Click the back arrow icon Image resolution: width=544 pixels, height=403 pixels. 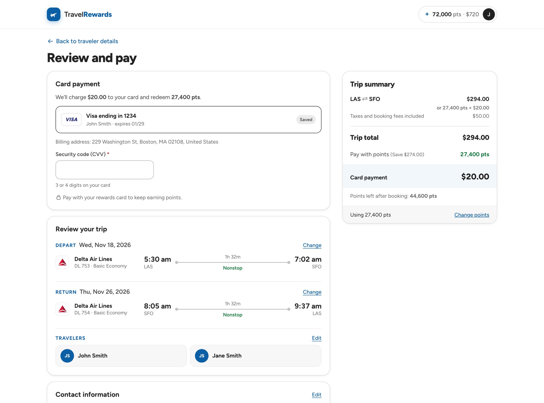(x=50, y=41)
